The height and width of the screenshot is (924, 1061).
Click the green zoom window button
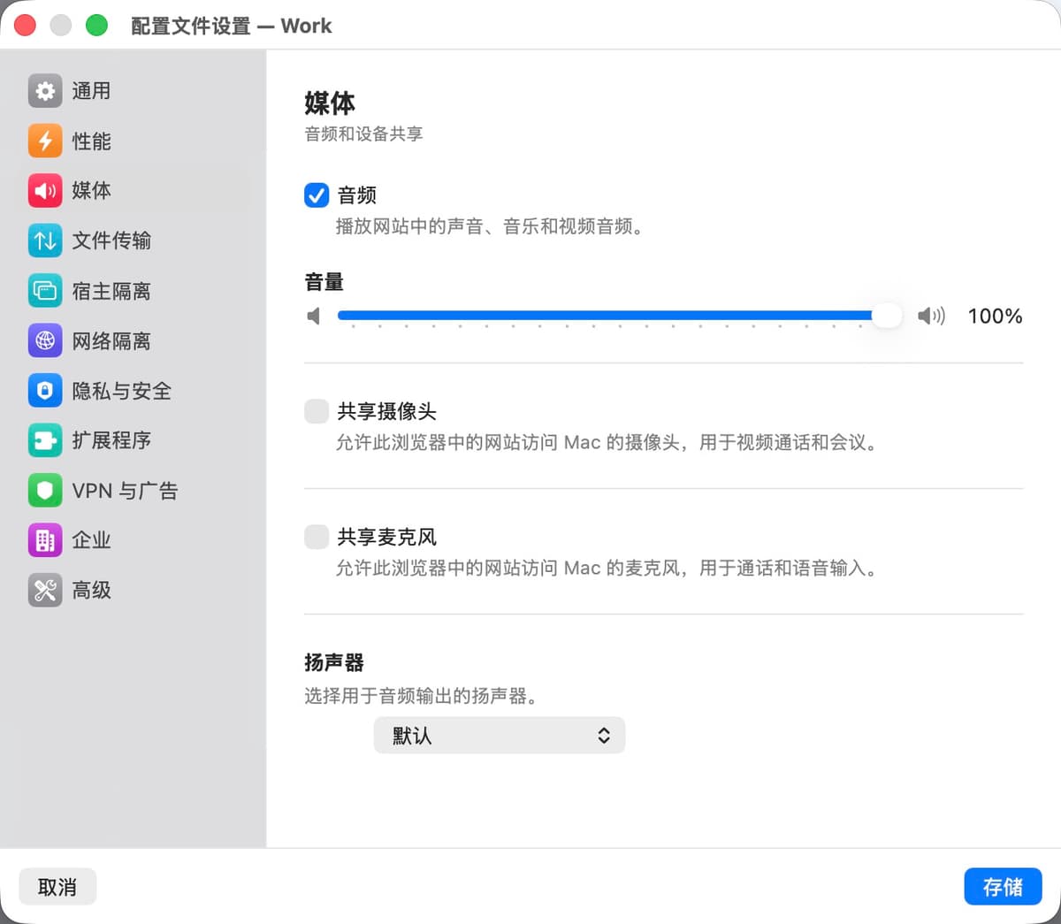pos(96,26)
